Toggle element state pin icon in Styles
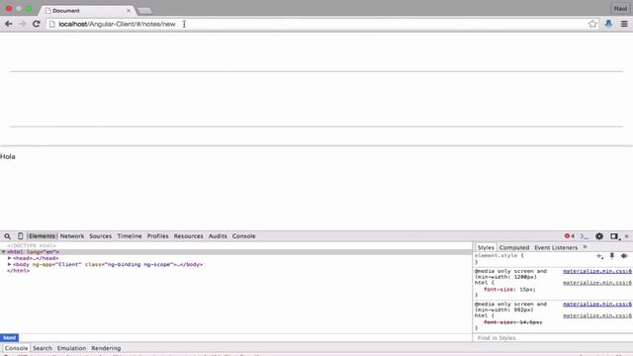The height and width of the screenshot is (356, 633). [612, 256]
